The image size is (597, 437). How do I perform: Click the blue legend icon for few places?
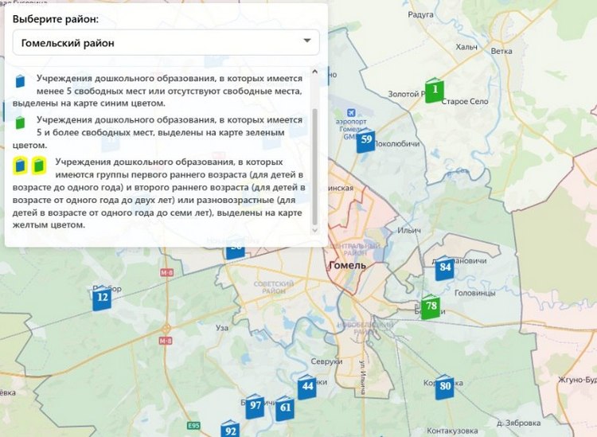pos(21,81)
